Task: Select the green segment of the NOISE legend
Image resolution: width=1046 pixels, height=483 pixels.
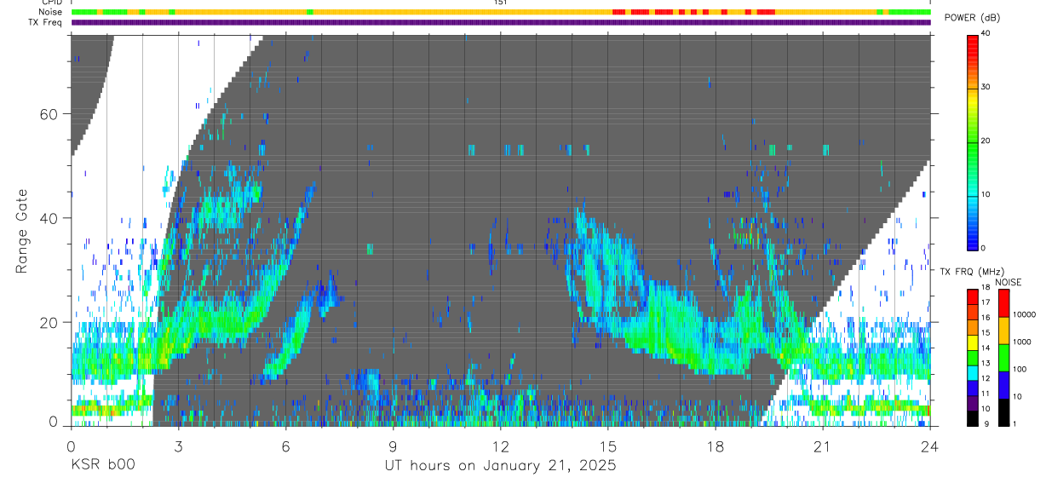Action: (x=1004, y=358)
